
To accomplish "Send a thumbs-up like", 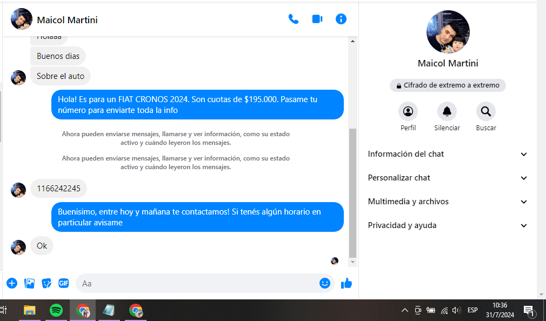I will [347, 283].
